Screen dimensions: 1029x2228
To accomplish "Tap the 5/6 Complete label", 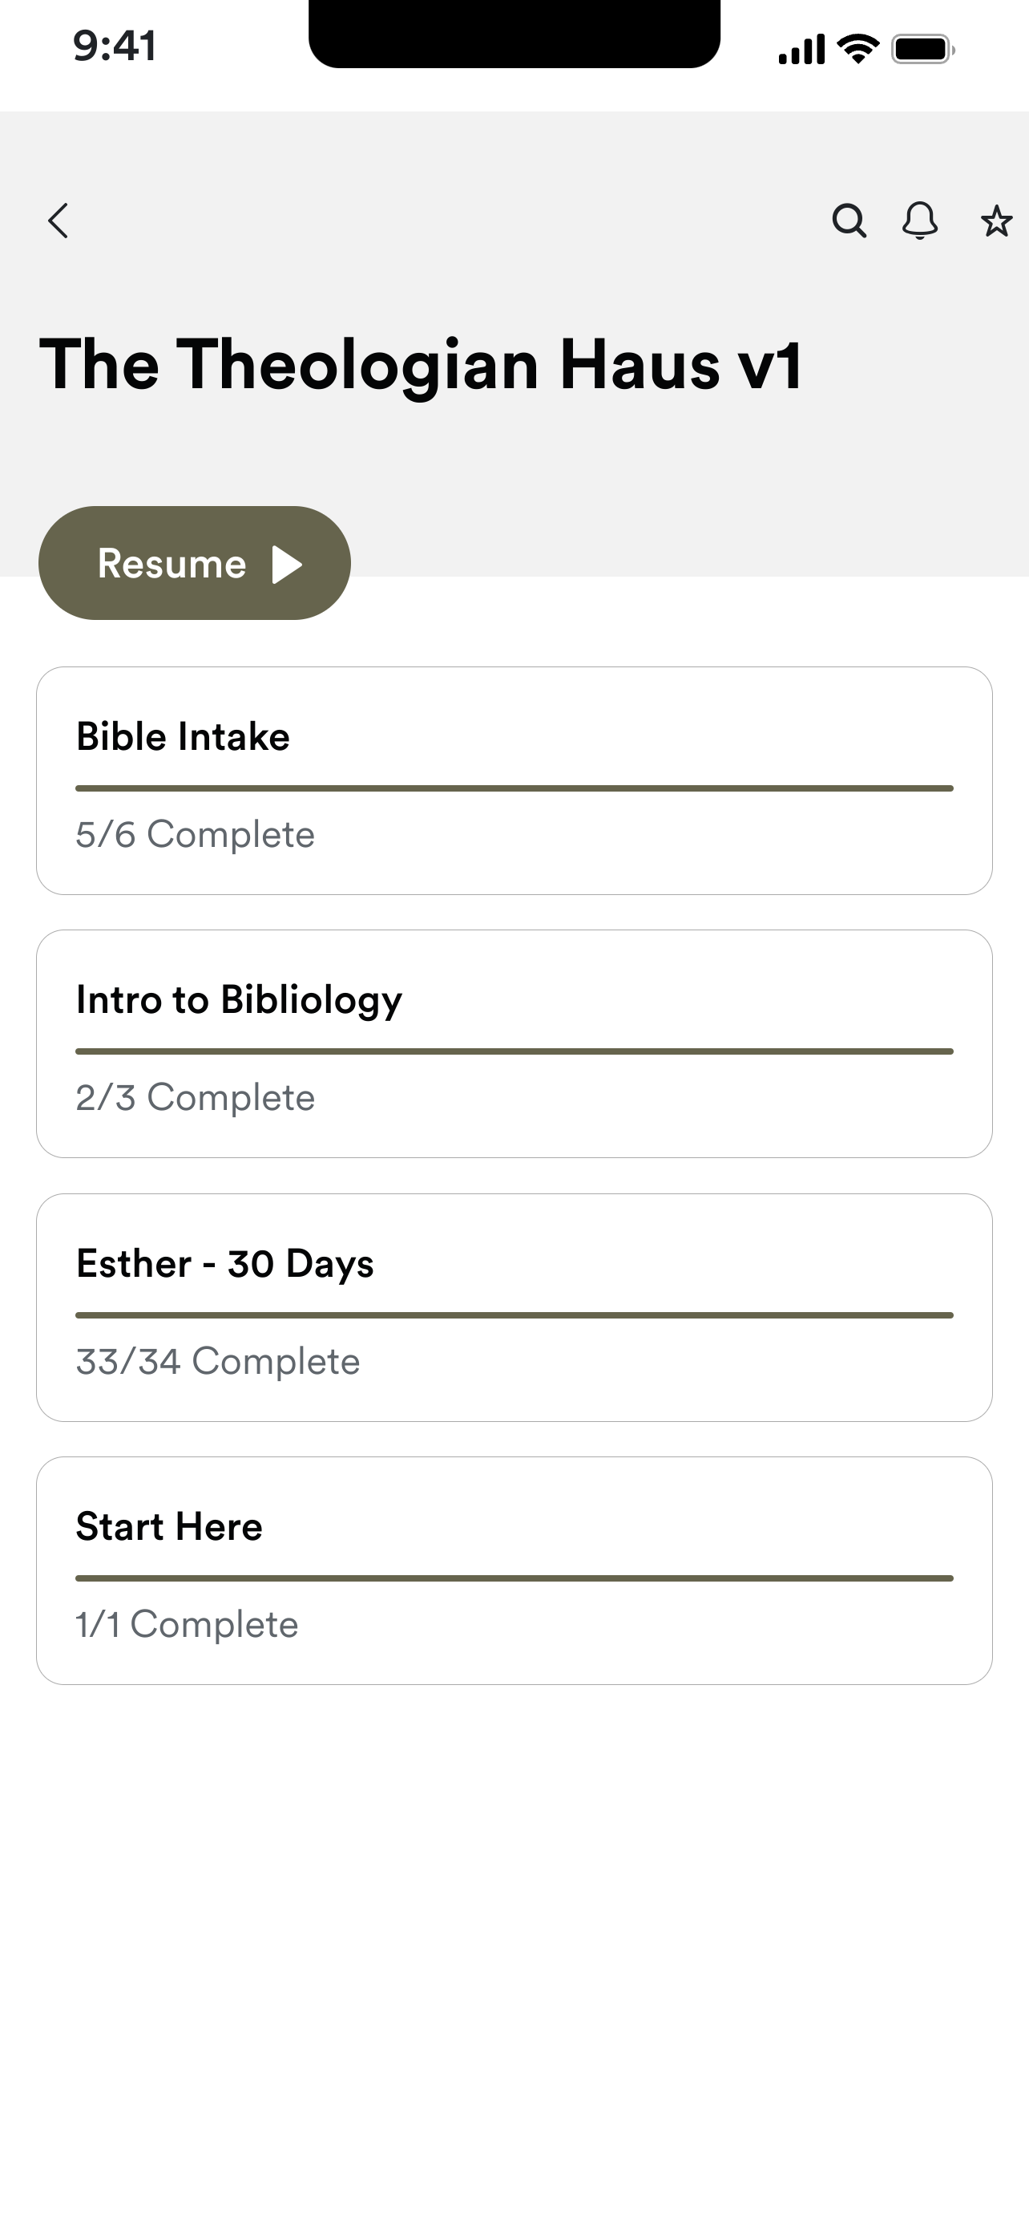I will coord(196,836).
